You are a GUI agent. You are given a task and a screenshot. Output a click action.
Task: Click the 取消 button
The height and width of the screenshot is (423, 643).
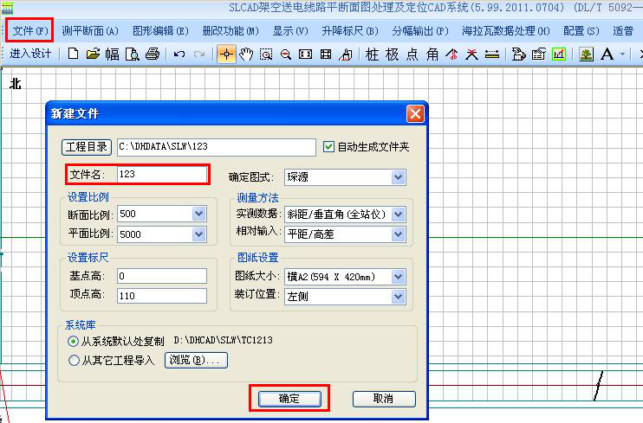click(384, 399)
